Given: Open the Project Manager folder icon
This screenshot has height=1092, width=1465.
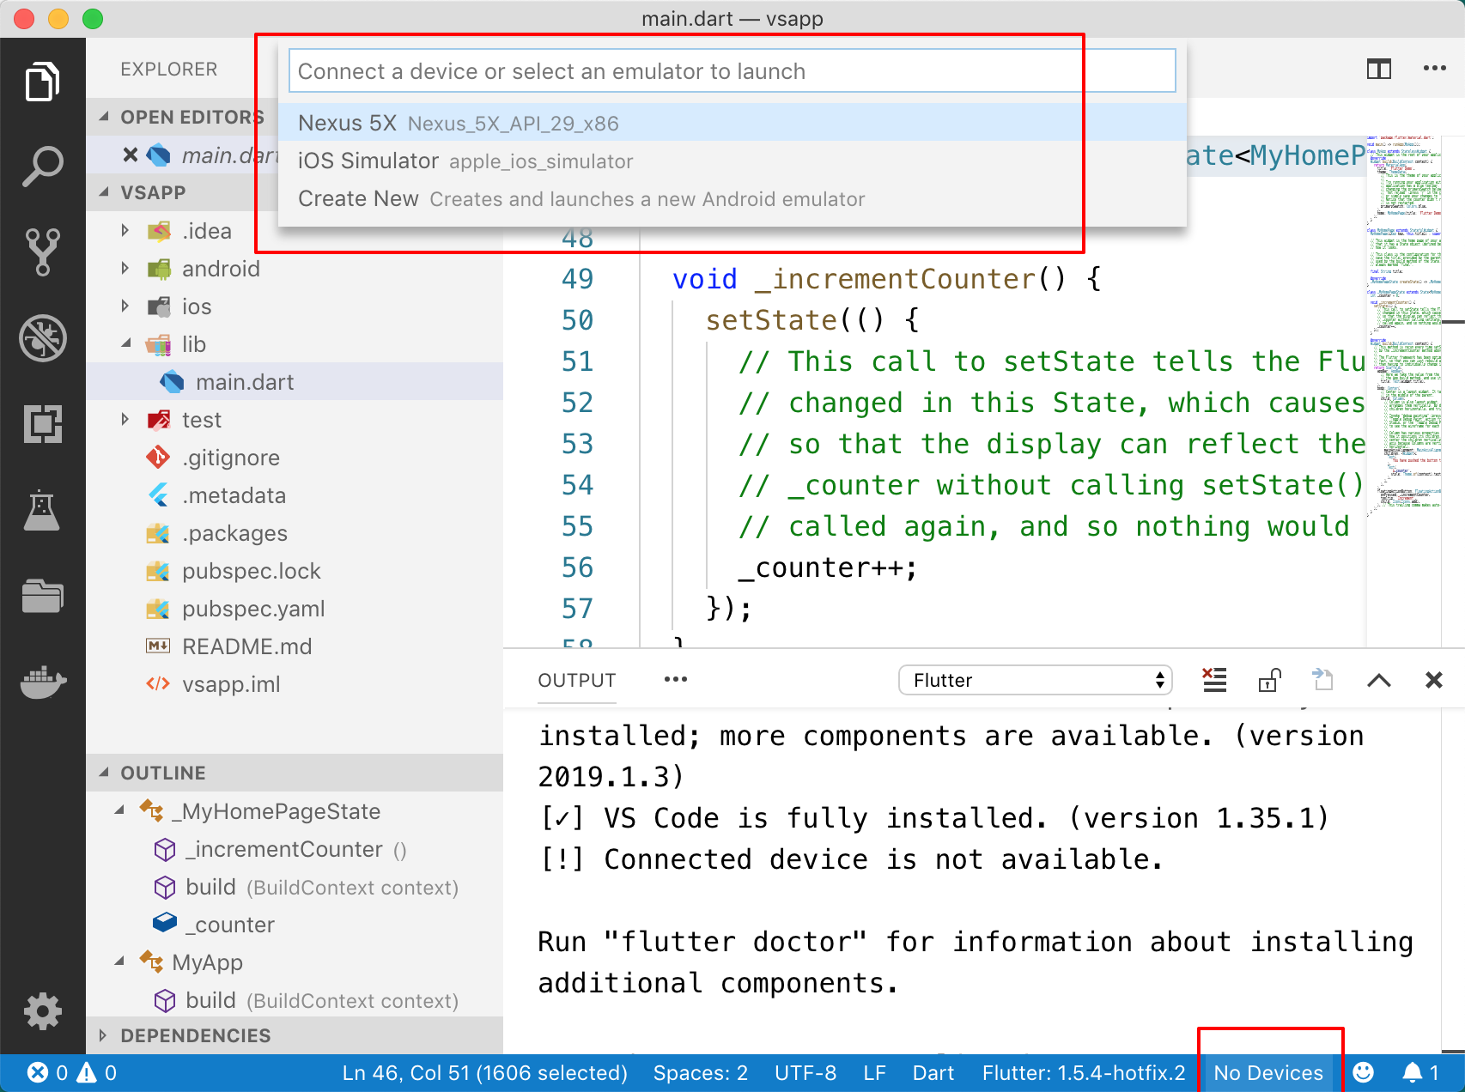Looking at the screenshot, I should point(42,596).
